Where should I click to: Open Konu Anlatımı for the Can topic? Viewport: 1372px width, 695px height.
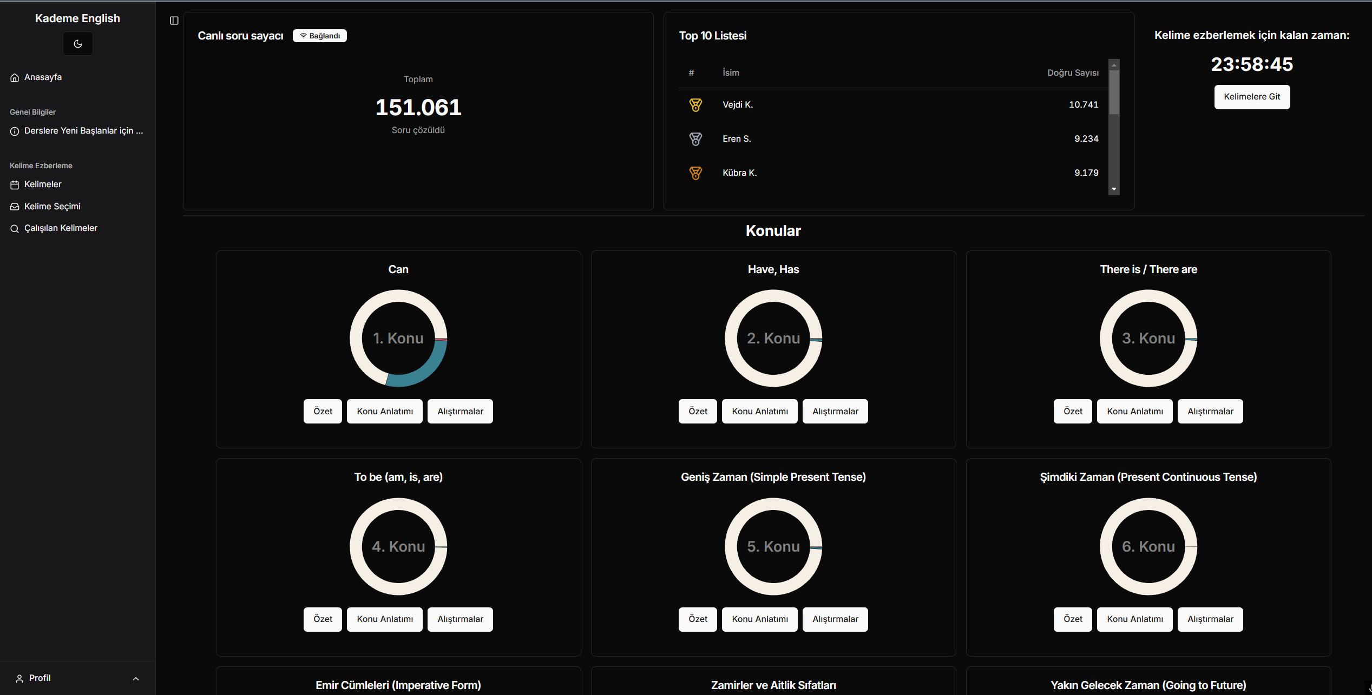(385, 411)
